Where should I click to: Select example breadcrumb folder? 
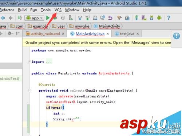(38, 26)
